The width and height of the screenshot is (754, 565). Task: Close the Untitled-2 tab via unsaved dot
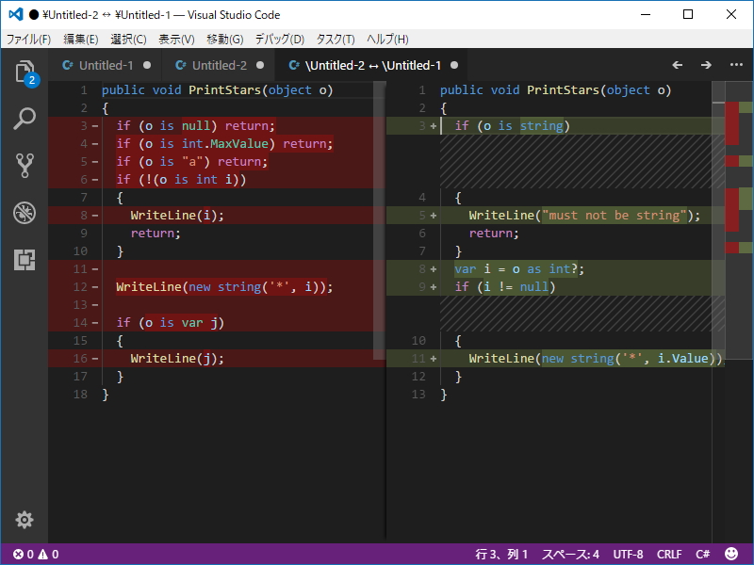pyautogui.click(x=260, y=65)
